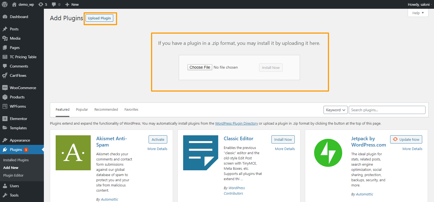Click the Elementor icon

click(x=5, y=119)
